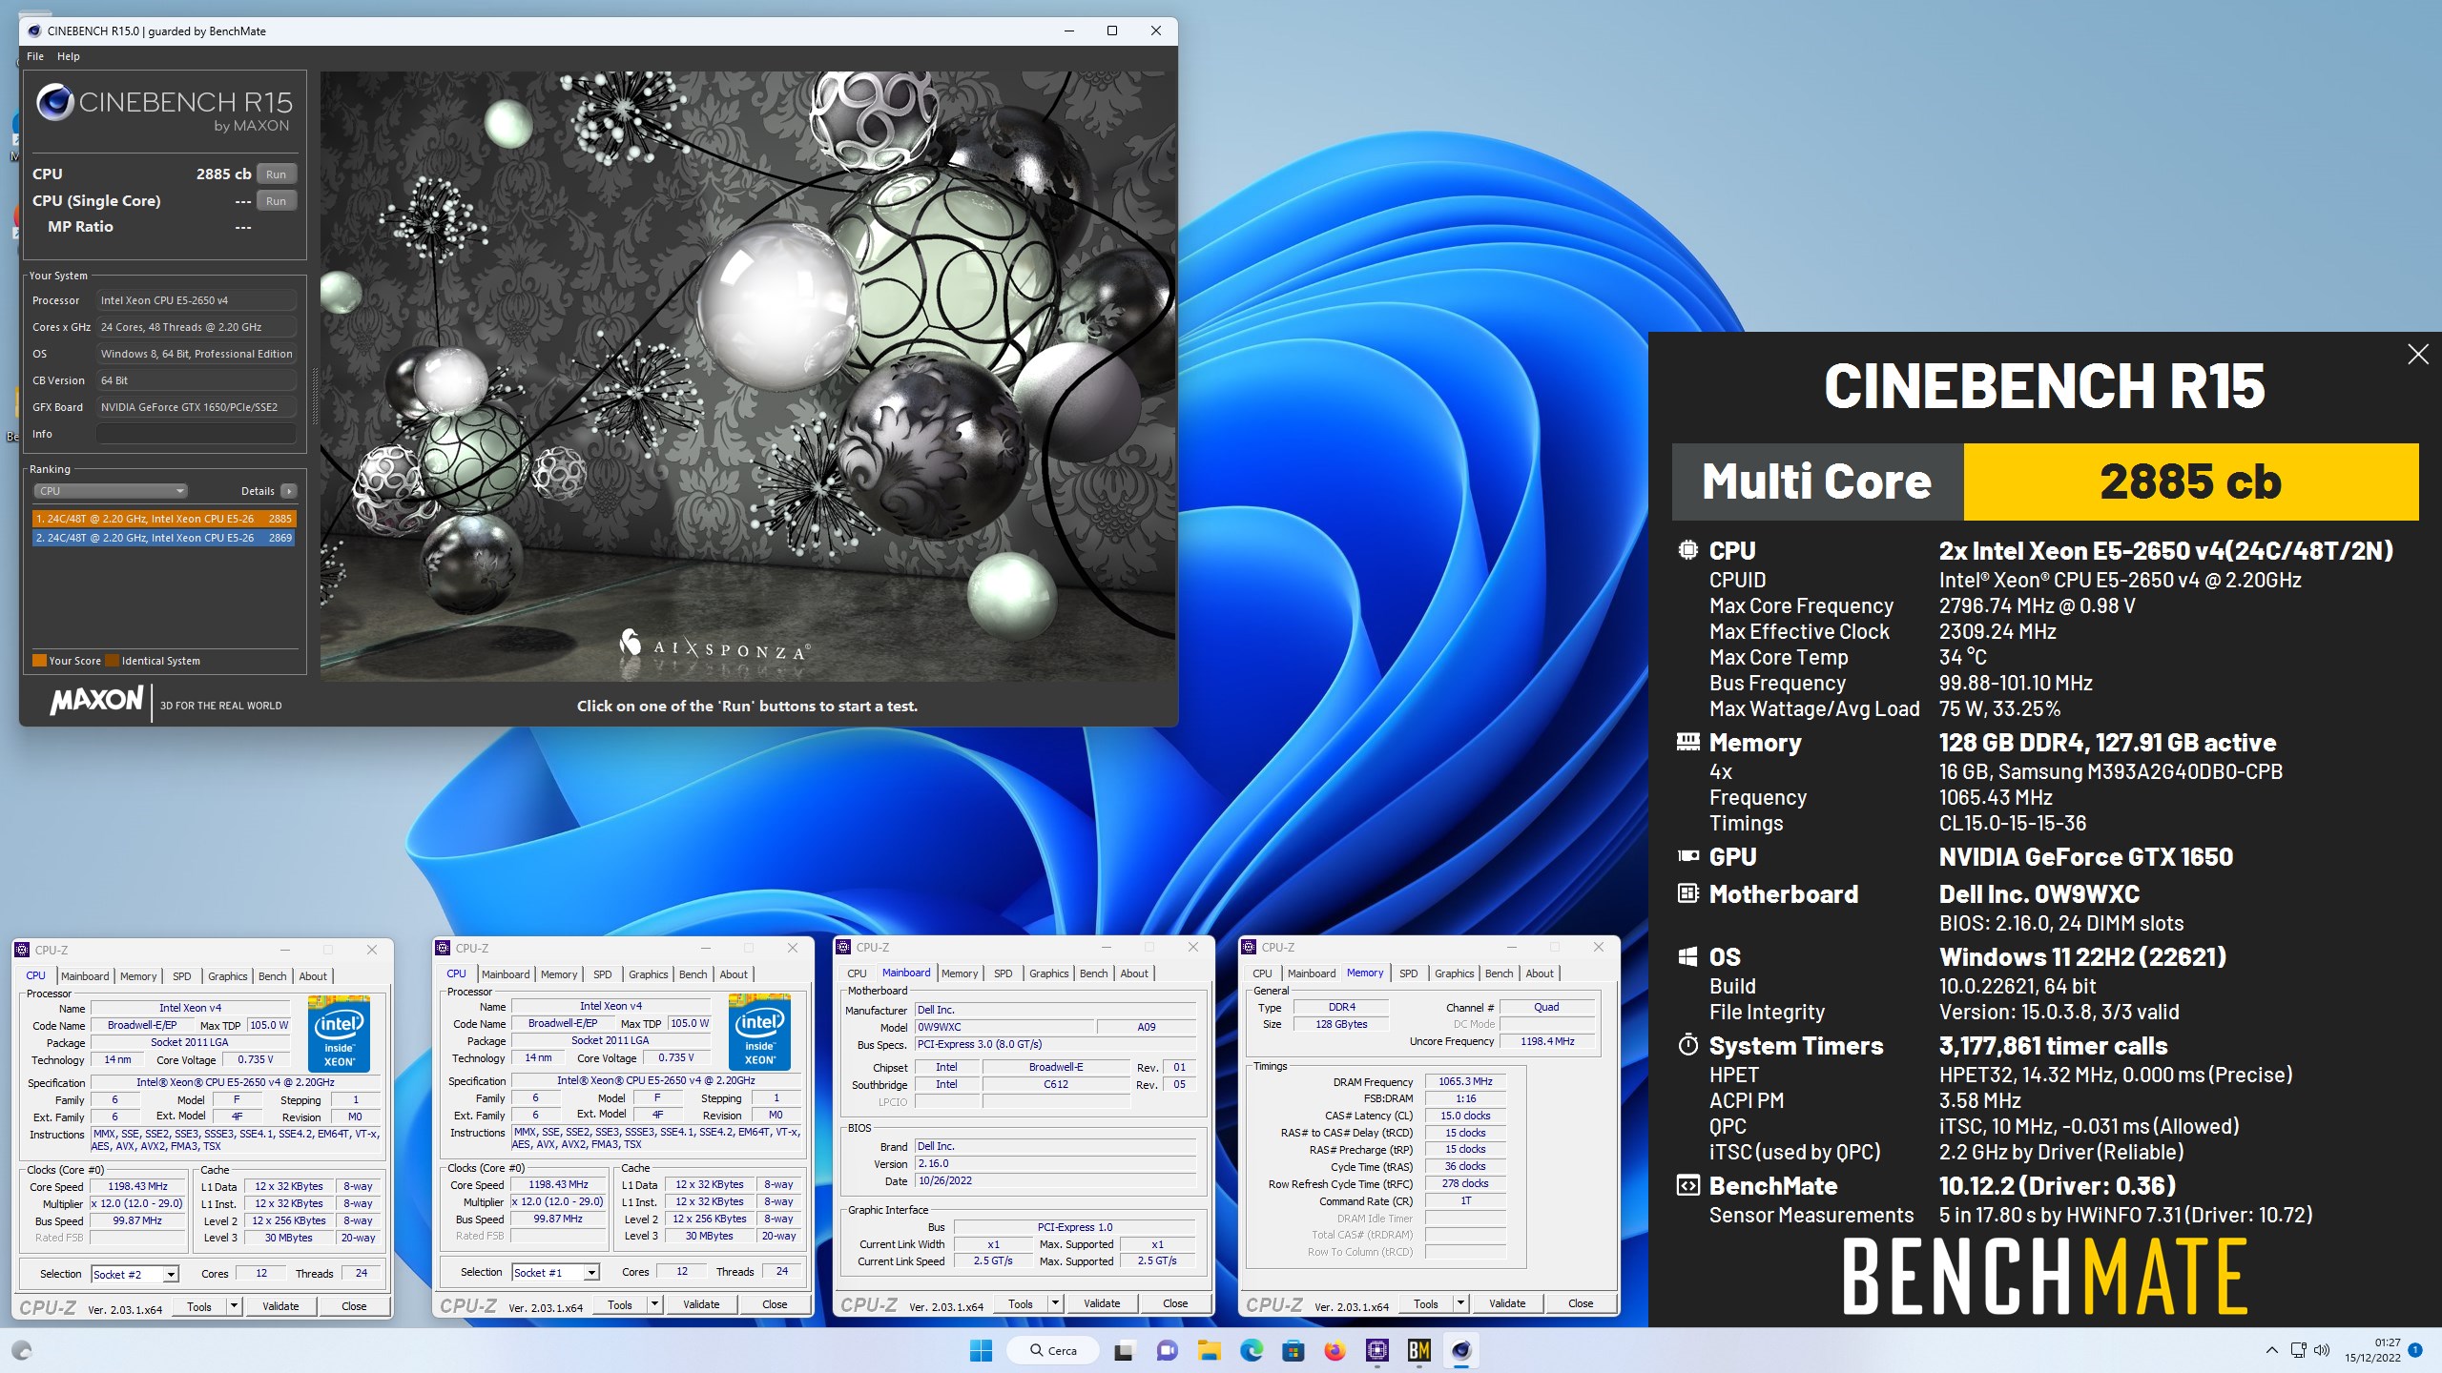
Task: Open the File menu in Cinebench
Action: 35,56
